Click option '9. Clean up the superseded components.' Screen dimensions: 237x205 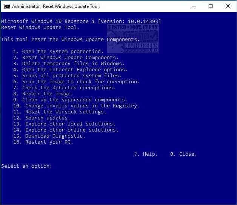[70, 100]
